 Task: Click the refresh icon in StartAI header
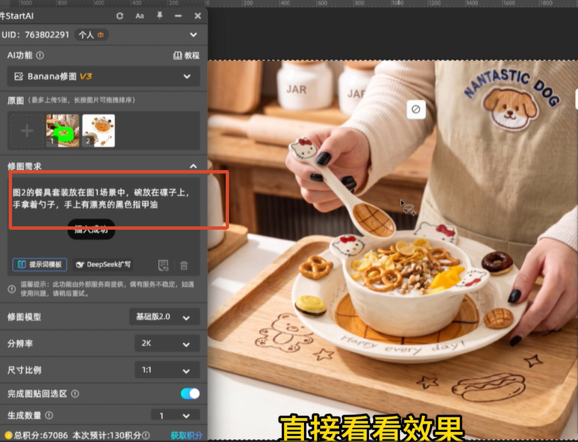pos(120,16)
